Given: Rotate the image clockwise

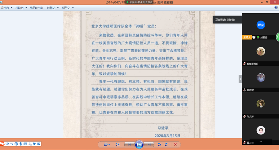Looking at the screenshot, I should [x=166, y=144].
